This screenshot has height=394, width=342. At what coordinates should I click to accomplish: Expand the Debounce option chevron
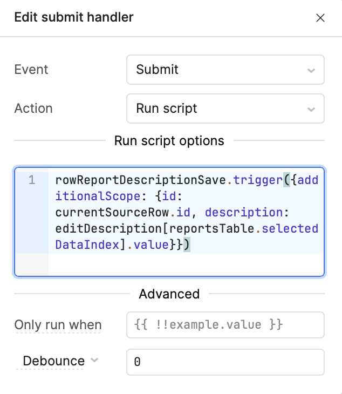(x=94, y=360)
